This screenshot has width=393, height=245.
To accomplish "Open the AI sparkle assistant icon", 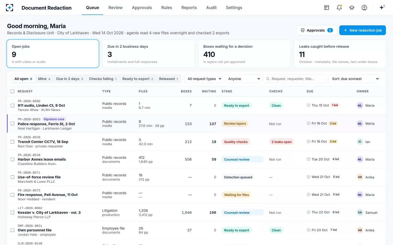I will pos(382,7).
